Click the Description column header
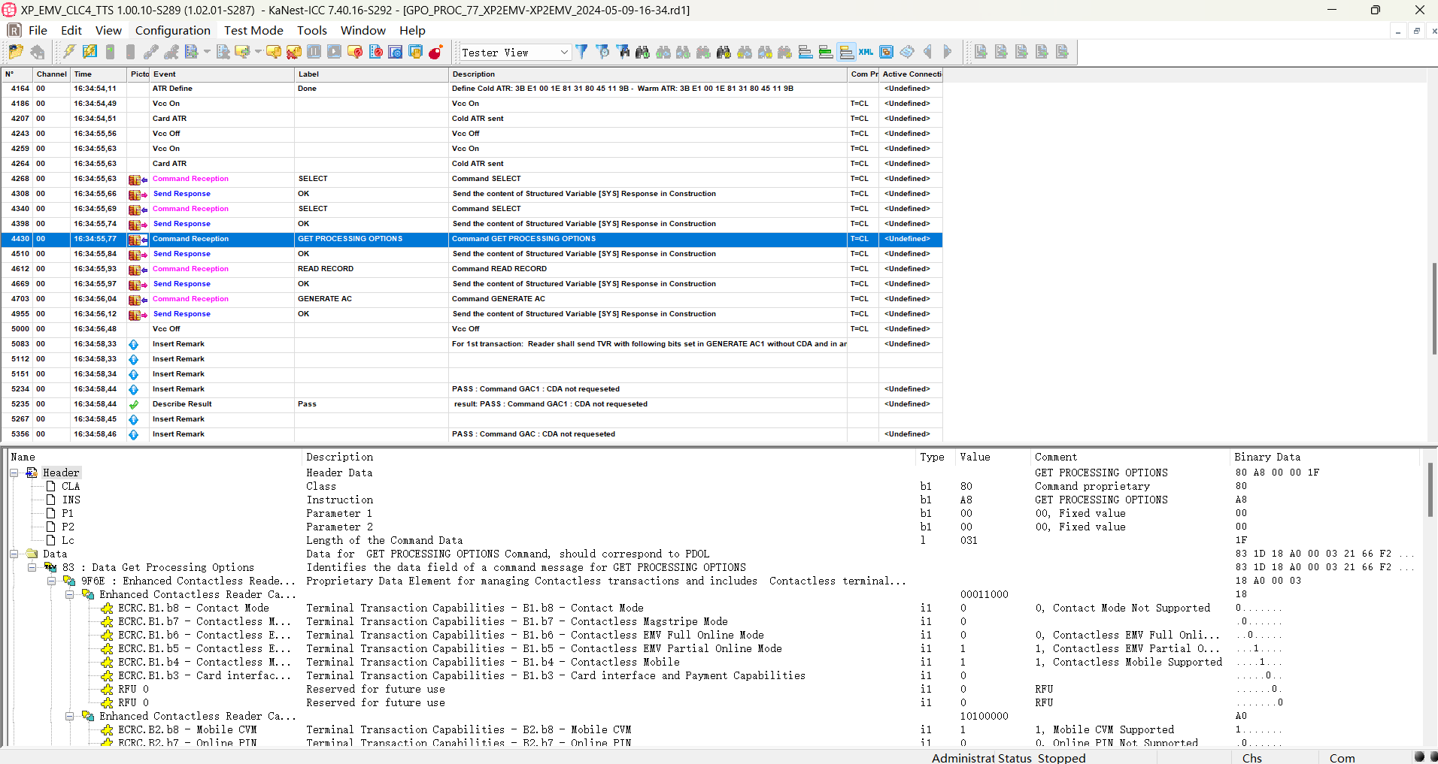 [x=473, y=74]
